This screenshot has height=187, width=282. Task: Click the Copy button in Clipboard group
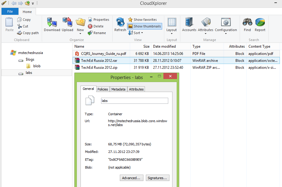(x=24, y=20)
